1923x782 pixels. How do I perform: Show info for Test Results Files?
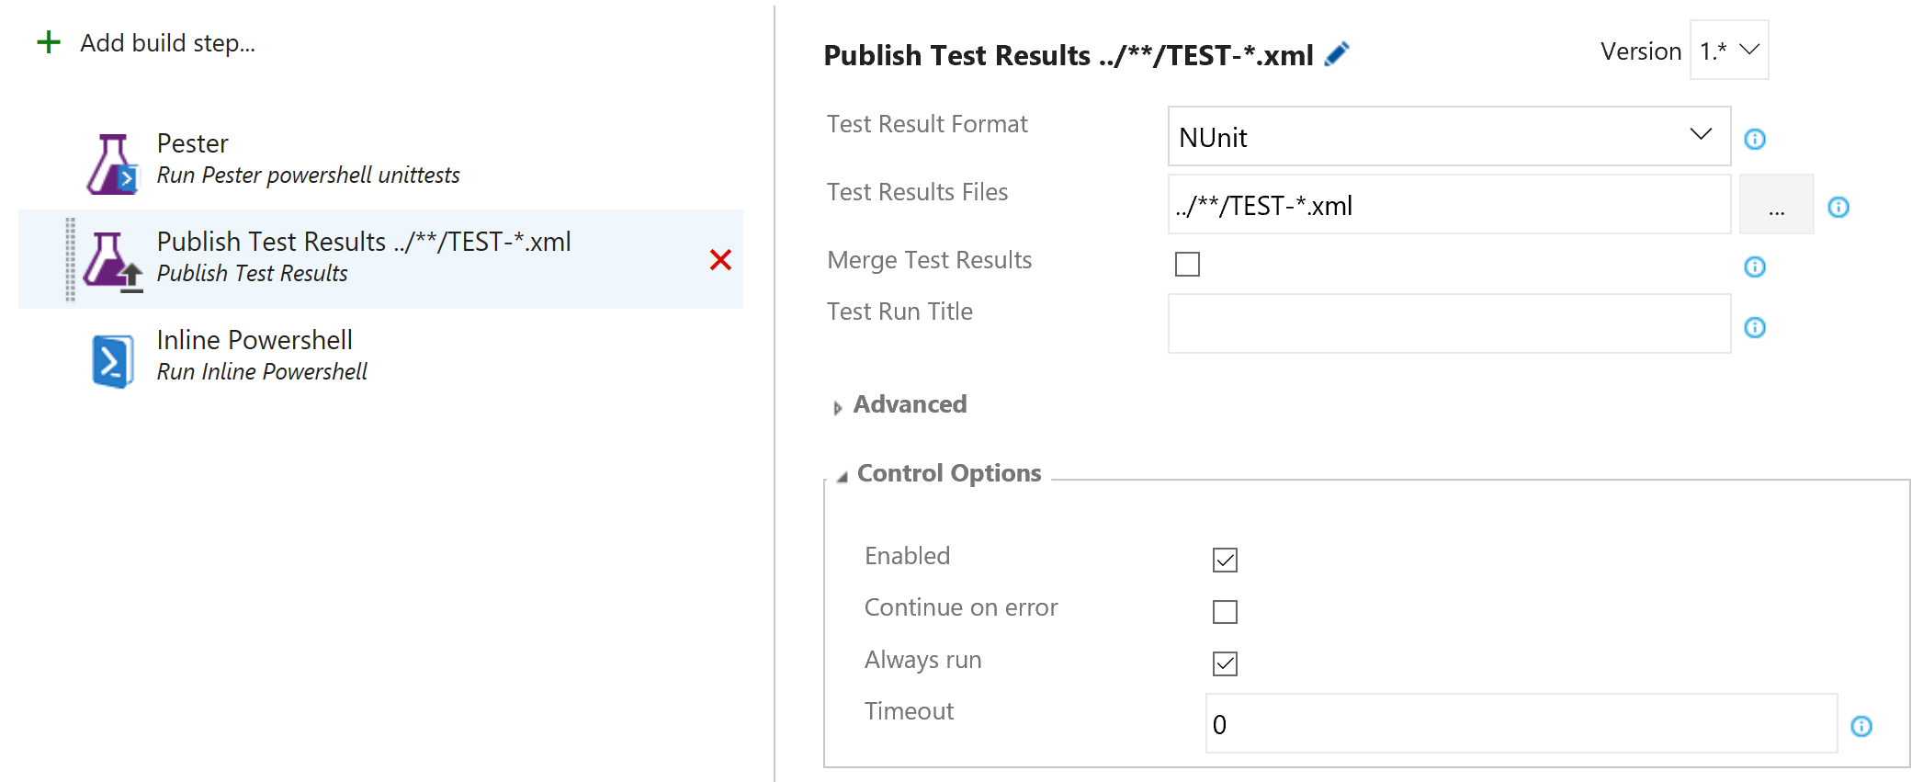(1838, 207)
